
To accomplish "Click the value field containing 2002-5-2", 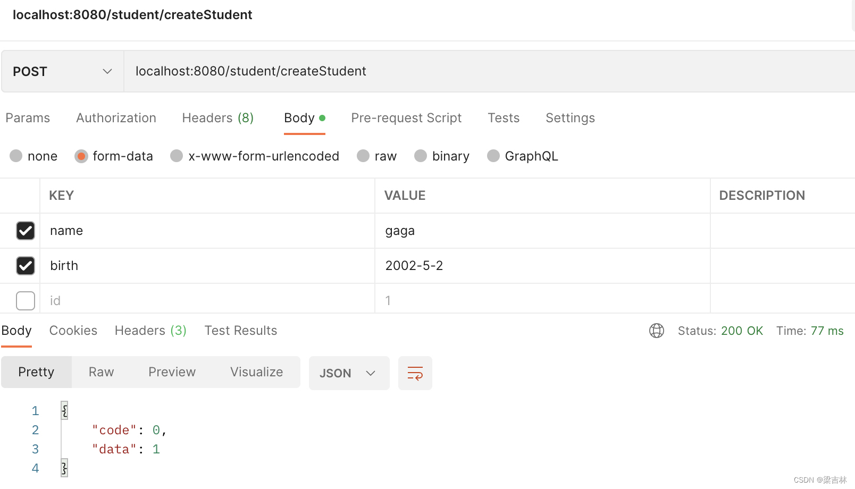I will point(542,266).
